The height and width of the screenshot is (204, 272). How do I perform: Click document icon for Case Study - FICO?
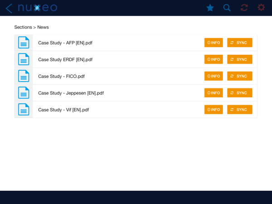click(x=24, y=76)
